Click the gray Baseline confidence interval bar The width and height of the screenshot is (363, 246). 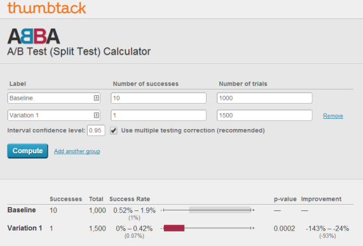pyautogui.click(x=220, y=210)
